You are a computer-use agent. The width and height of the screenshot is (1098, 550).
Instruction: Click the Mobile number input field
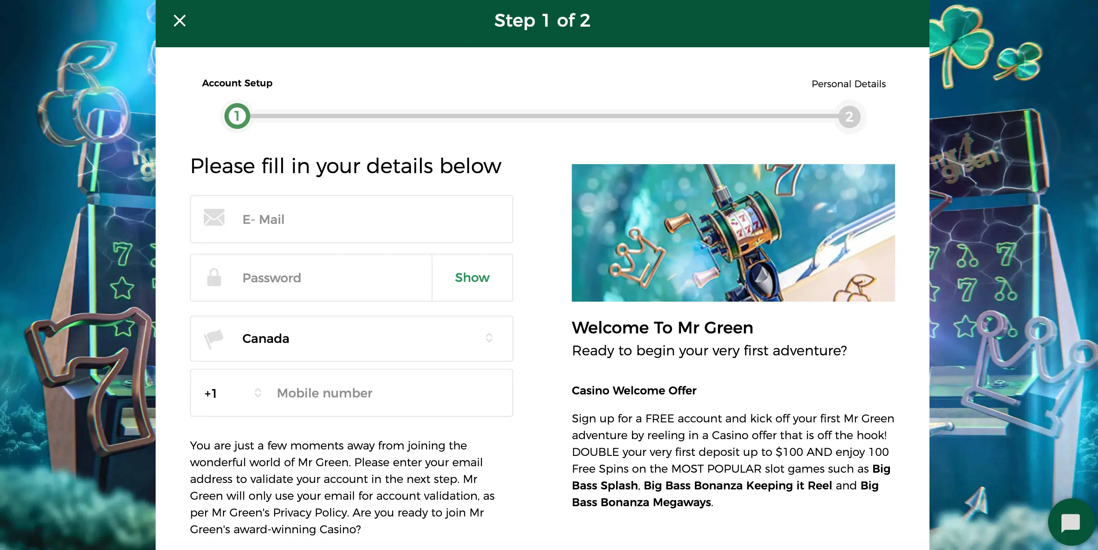pyautogui.click(x=391, y=393)
